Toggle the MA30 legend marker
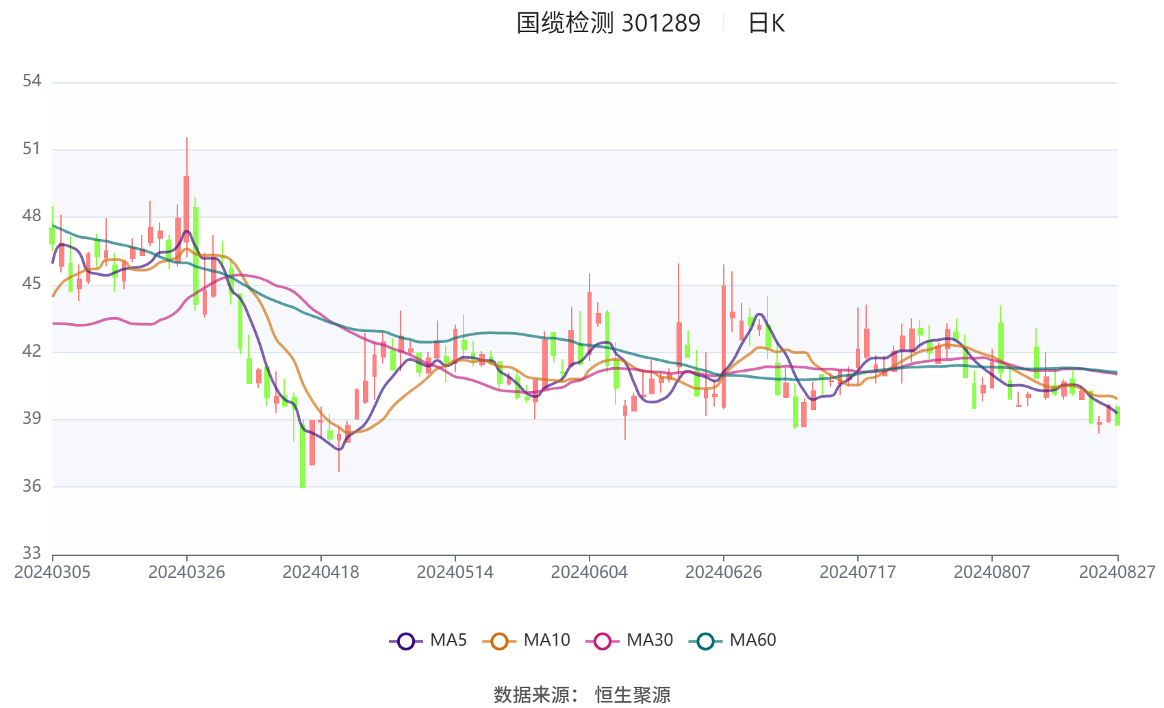The width and height of the screenshot is (1164, 708). coord(603,641)
